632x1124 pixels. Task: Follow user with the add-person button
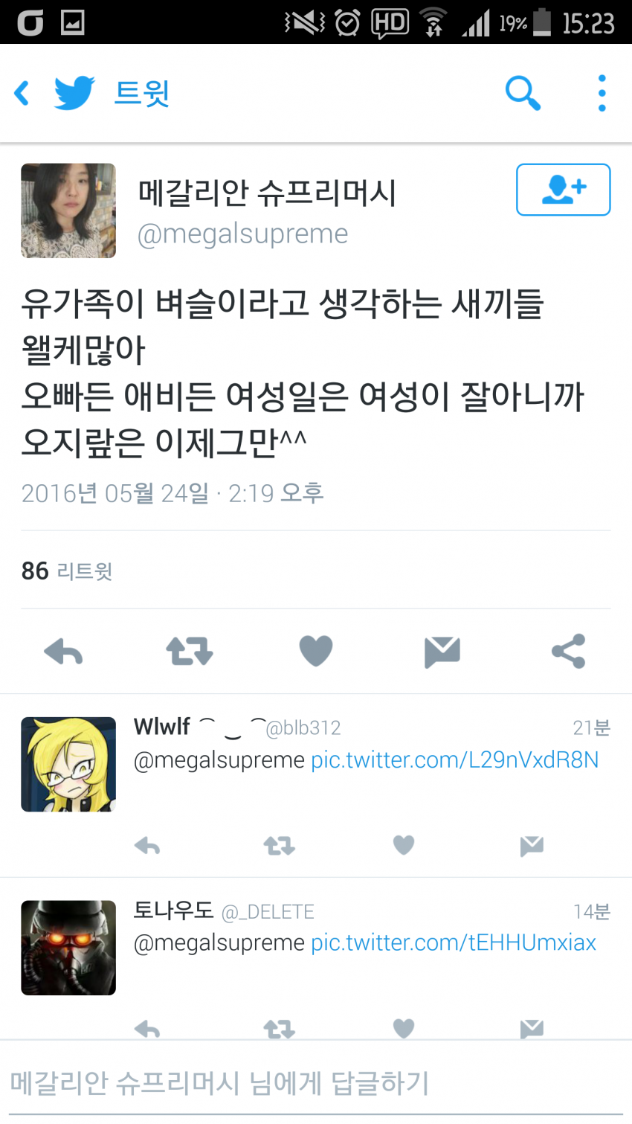(563, 190)
